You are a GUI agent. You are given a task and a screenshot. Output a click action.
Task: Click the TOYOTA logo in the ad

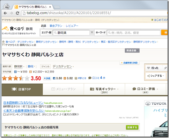coord(156,103)
